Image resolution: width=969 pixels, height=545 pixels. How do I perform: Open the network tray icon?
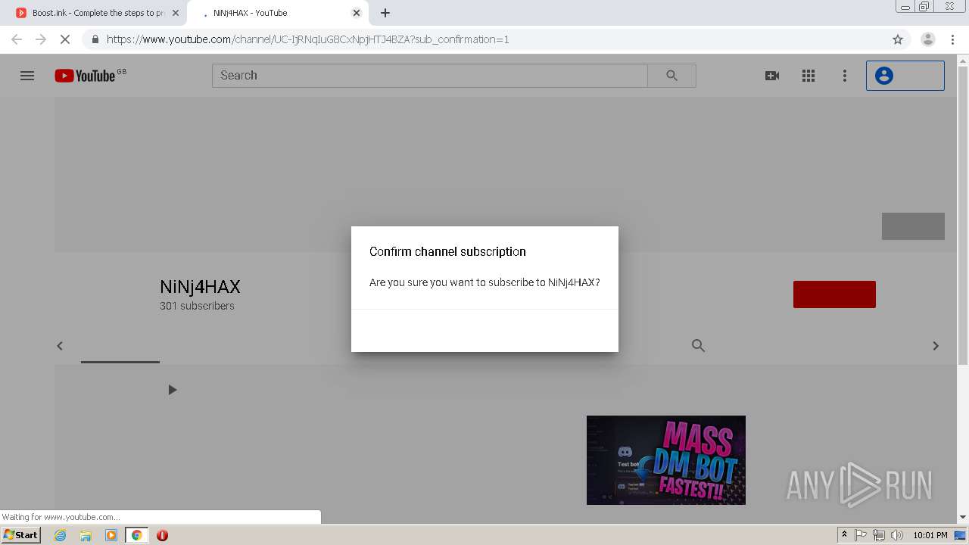(879, 535)
